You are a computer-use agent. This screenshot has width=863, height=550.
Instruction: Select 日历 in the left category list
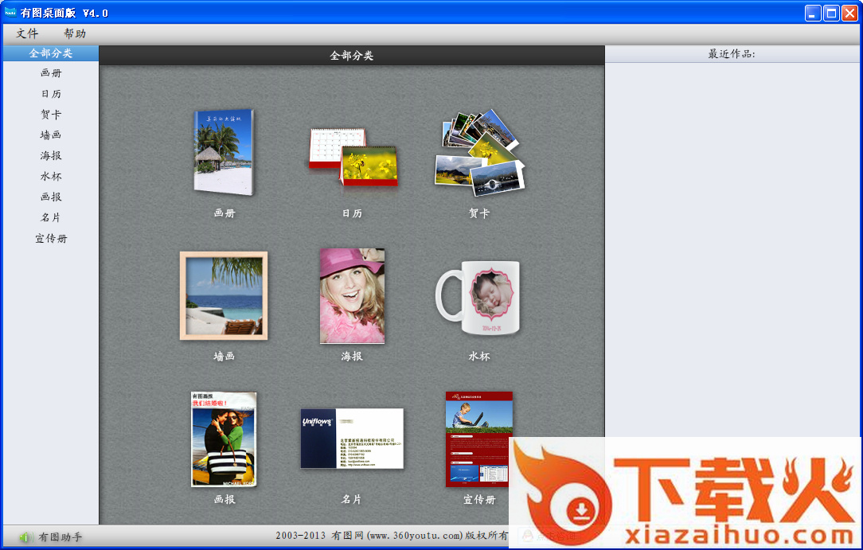click(x=51, y=94)
